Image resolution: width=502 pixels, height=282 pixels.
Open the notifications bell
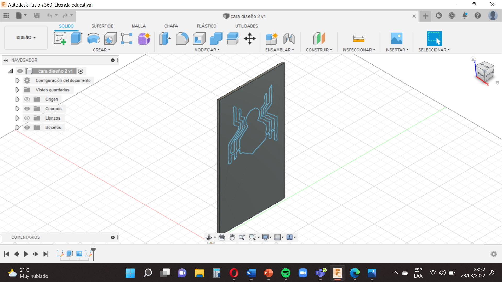(465, 16)
